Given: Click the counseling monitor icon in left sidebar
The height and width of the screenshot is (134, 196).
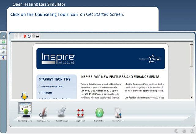Looking at the screenshot, I should (x=3, y=47).
